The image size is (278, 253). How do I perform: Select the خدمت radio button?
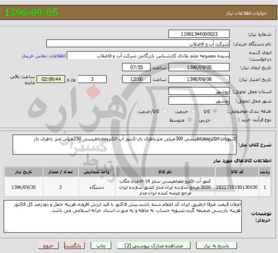193,111
